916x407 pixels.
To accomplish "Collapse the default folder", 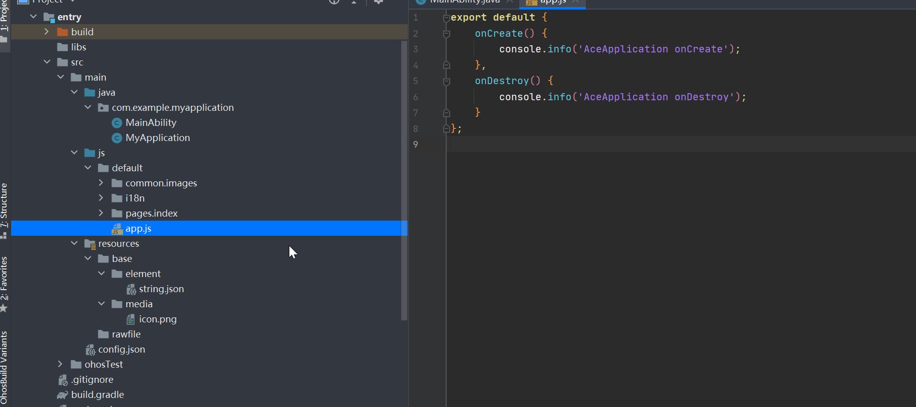I will (88, 168).
